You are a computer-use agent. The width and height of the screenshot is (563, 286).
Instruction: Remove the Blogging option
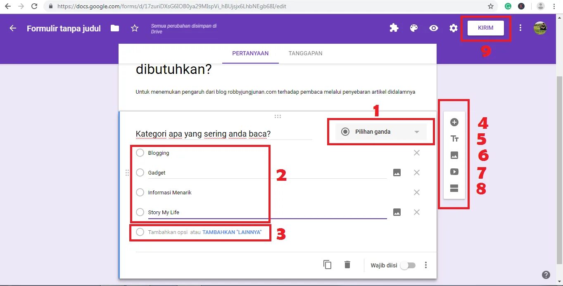[417, 153]
